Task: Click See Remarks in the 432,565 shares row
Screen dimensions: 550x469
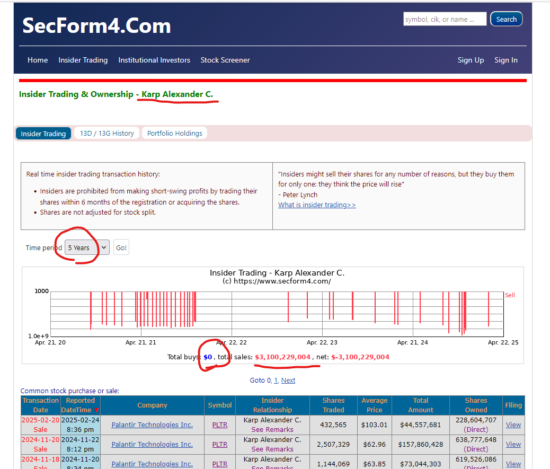Action: click(272, 430)
